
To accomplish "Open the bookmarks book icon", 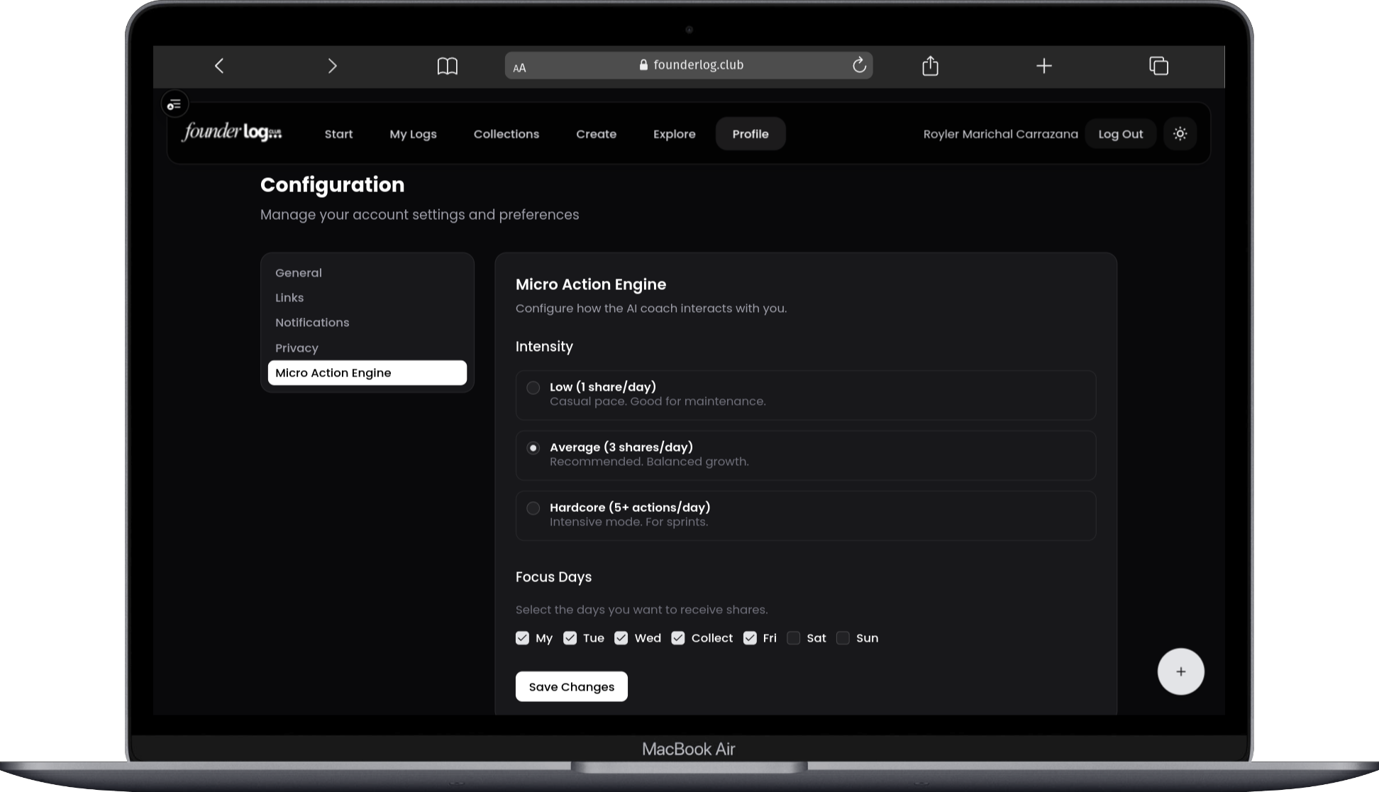I will point(448,65).
